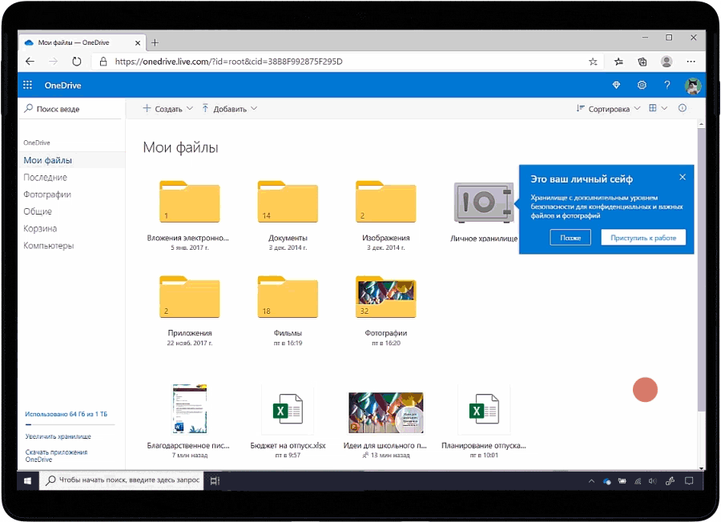Click the Позже button in popup
The height and width of the screenshot is (522, 721).
click(570, 238)
